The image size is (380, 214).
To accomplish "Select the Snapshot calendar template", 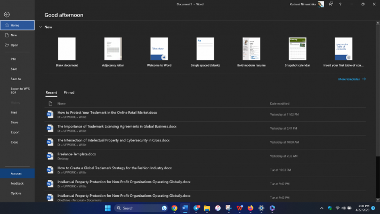I will click(x=297, y=52).
